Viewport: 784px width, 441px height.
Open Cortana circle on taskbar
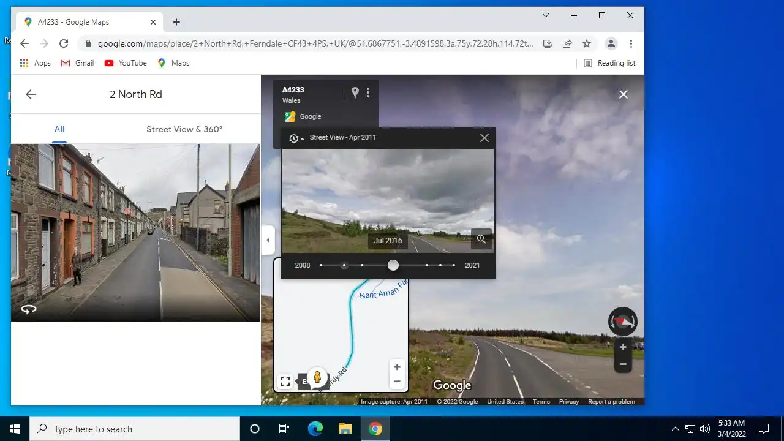point(255,429)
